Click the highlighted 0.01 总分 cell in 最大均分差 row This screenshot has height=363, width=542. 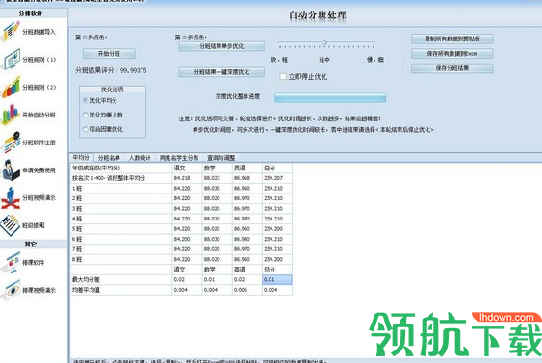click(277, 279)
